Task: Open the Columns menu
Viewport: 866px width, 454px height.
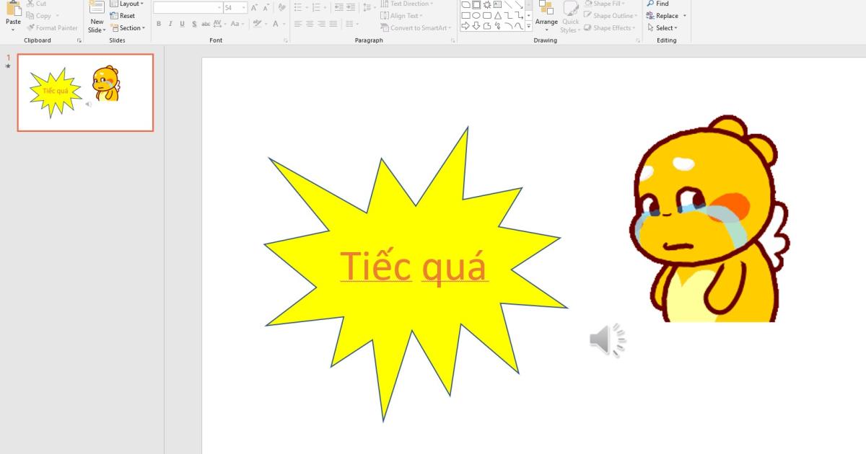Action: pyautogui.click(x=354, y=24)
